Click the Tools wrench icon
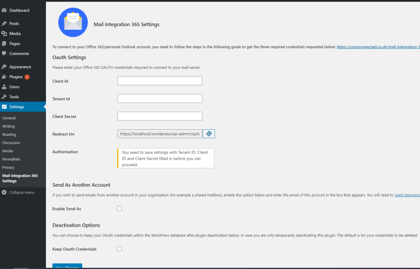Image resolution: width=420 pixels, height=269 pixels. 4,97
